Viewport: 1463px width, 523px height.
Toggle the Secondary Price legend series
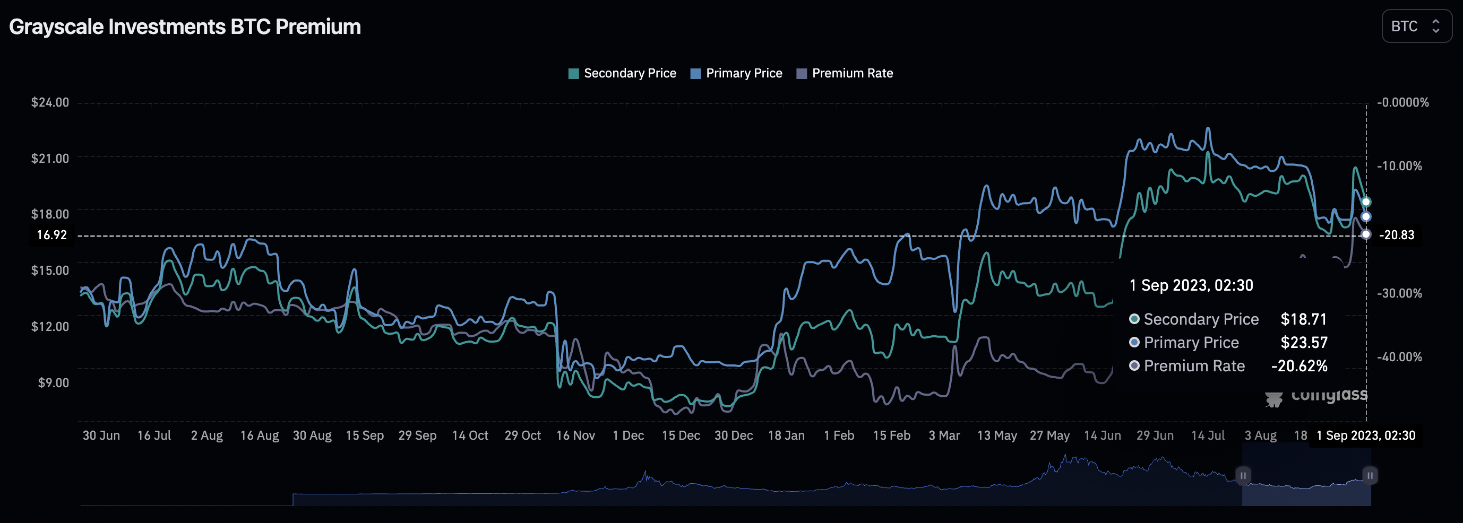tap(622, 73)
